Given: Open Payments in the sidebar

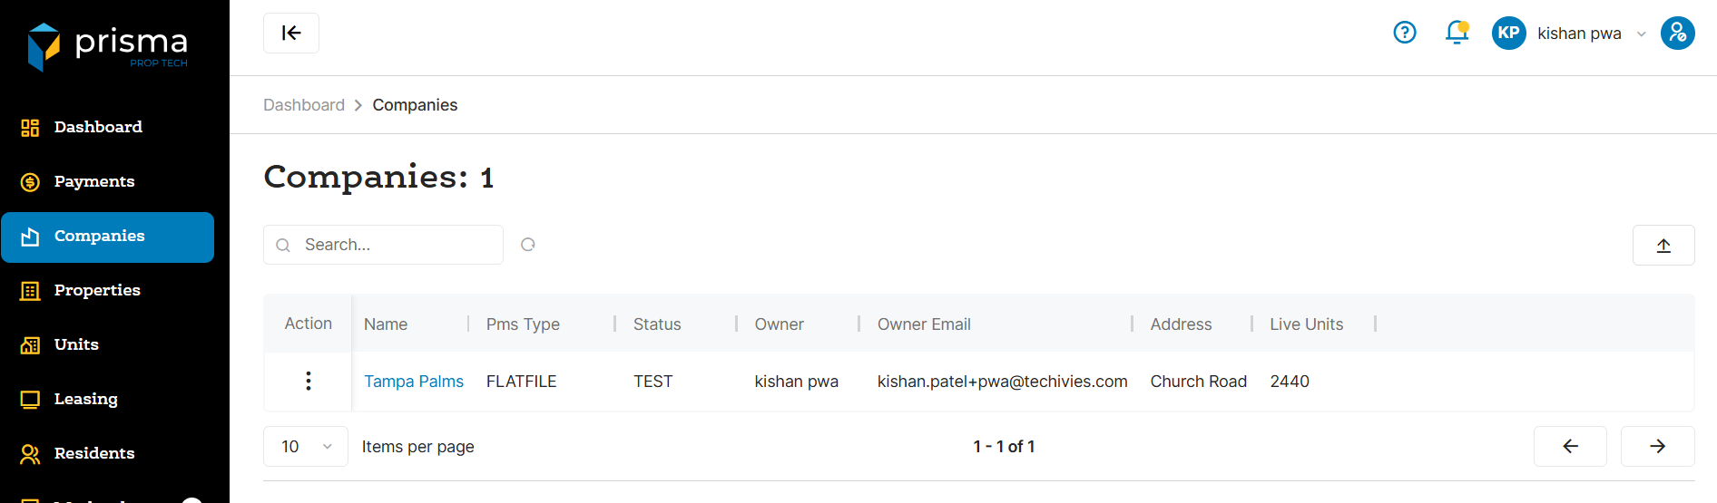Looking at the screenshot, I should point(94,181).
